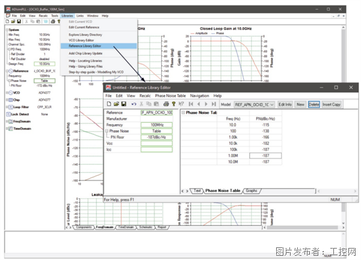The image size is (361, 260).
Task: Click Save disk icon in Reference Library Editor
Action: point(124,104)
